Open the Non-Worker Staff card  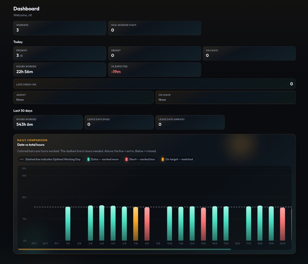tap(155, 28)
